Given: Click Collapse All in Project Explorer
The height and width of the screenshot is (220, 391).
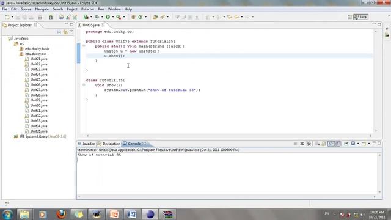Looking at the screenshot, I should [59, 32].
